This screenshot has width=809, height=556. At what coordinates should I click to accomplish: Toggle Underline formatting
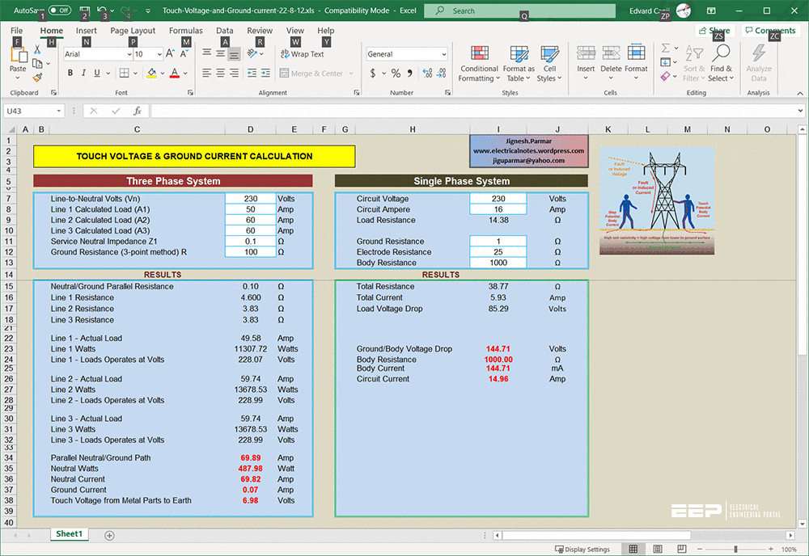click(97, 74)
